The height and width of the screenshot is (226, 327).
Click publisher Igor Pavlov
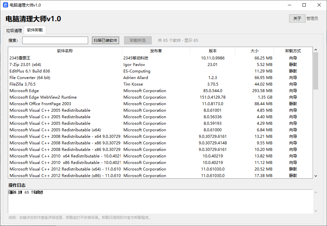(x=134, y=64)
